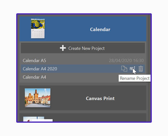The image size is (168, 136).
Task: Click the Create New Project button
Action: [x=83, y=48]
